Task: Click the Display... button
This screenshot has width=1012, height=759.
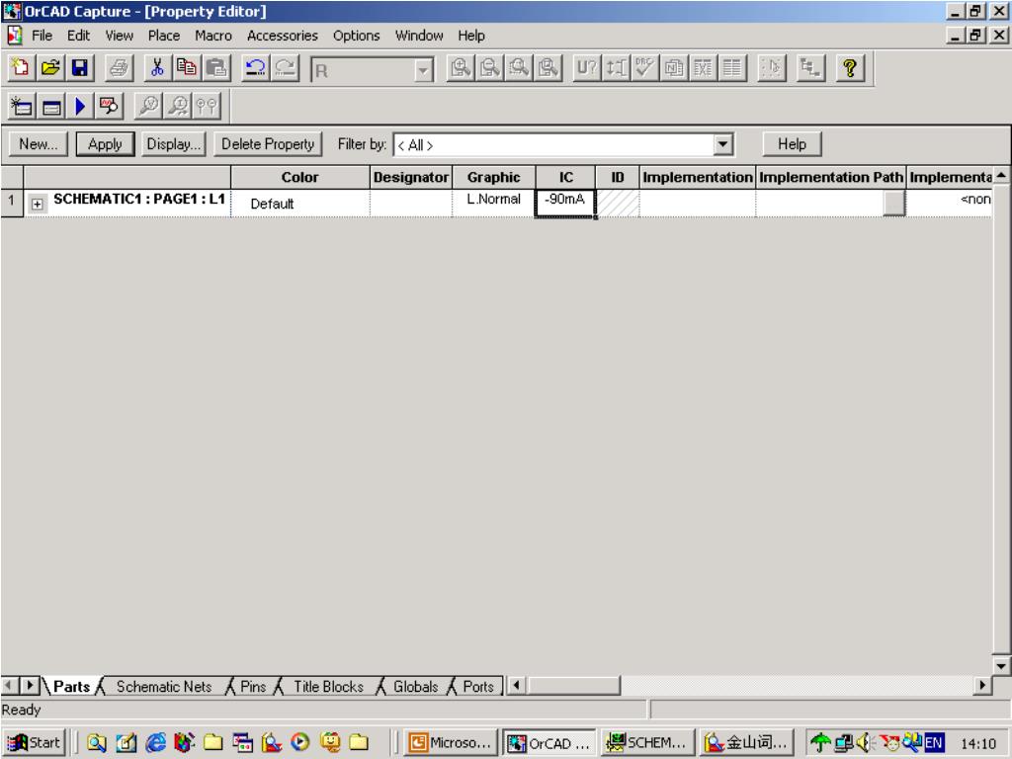Action: [174, 144]
